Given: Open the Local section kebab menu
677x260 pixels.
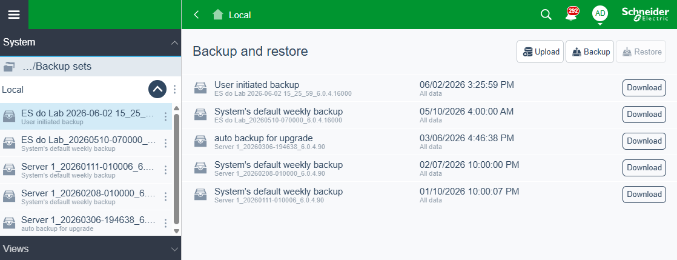Looking at the screenshot, I should pos(174,90).
